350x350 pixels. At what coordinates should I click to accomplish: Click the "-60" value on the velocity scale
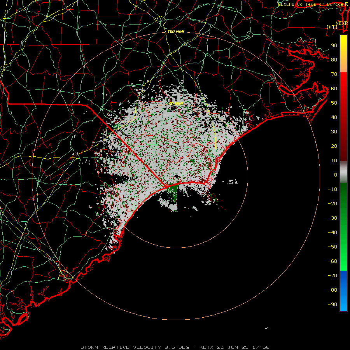pos(332,261)
